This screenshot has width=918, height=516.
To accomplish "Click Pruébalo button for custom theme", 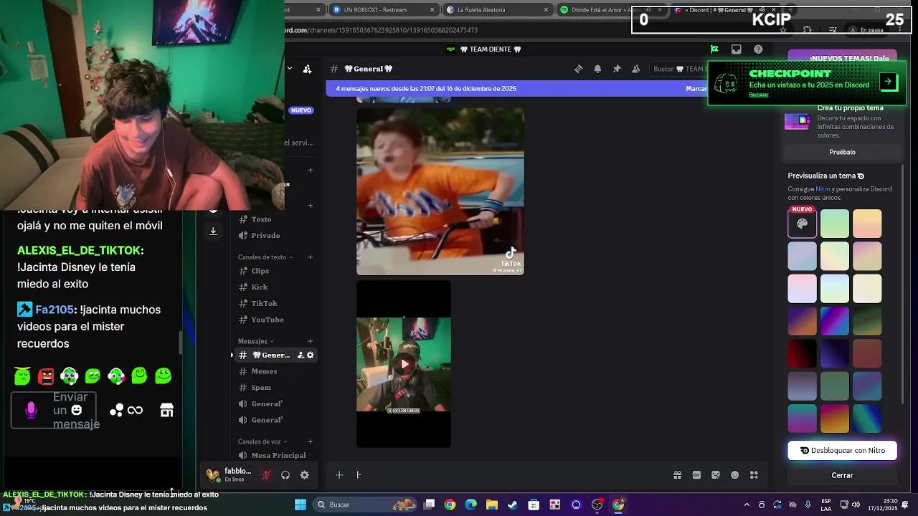I will pyautogui.click(x=843, y=152).
